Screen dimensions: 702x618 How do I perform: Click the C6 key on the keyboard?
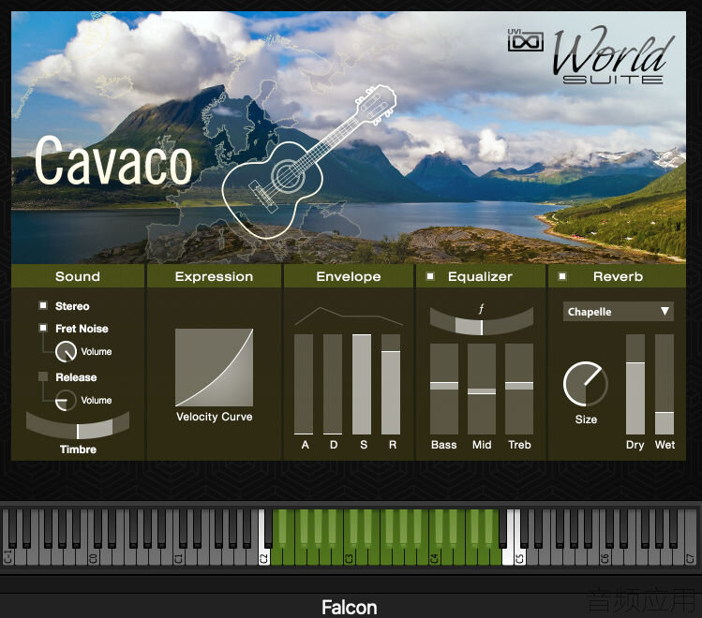click(x=605, y=557)
